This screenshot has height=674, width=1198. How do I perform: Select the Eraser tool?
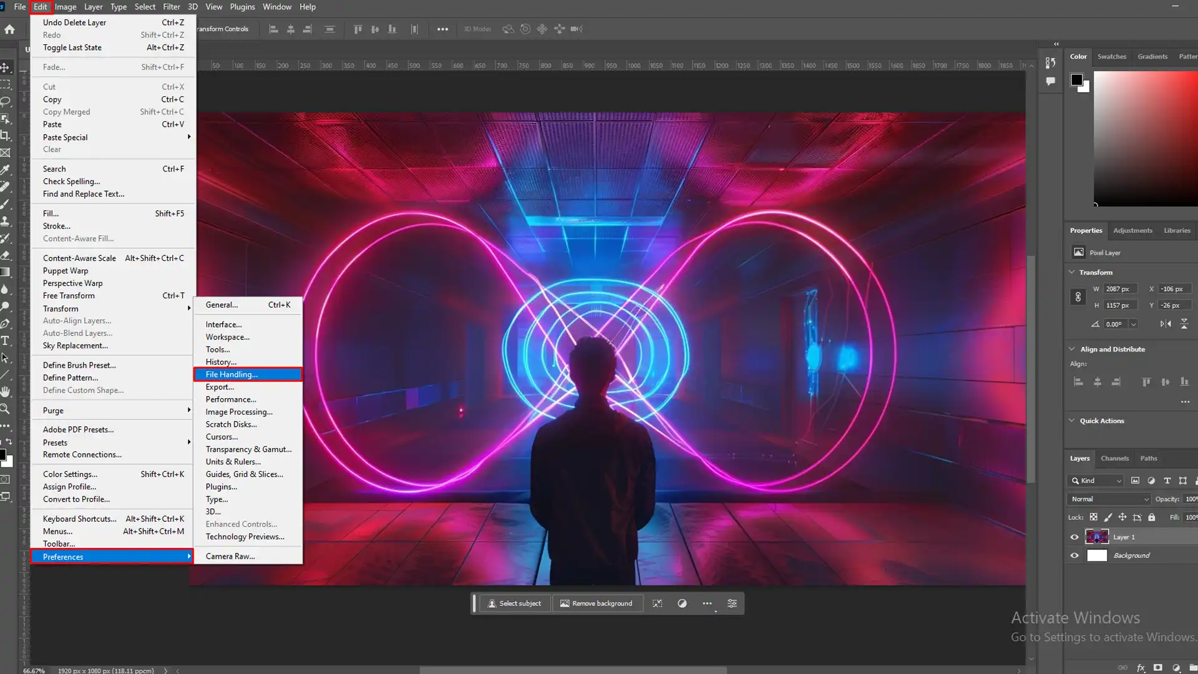point(5,255)
